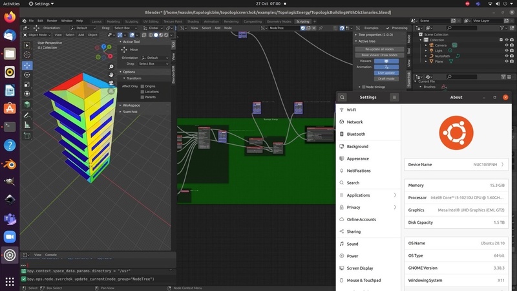Open Sound in Settings sidebar
Screen dimensions: 517x291
pos(368,244)
